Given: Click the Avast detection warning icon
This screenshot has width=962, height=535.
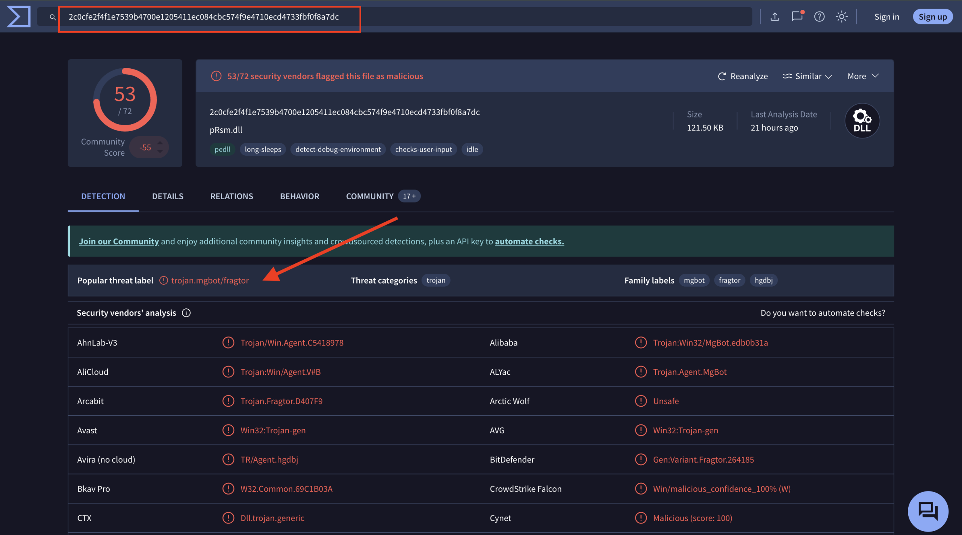Looking at the screenshot, I should point(228,430).
